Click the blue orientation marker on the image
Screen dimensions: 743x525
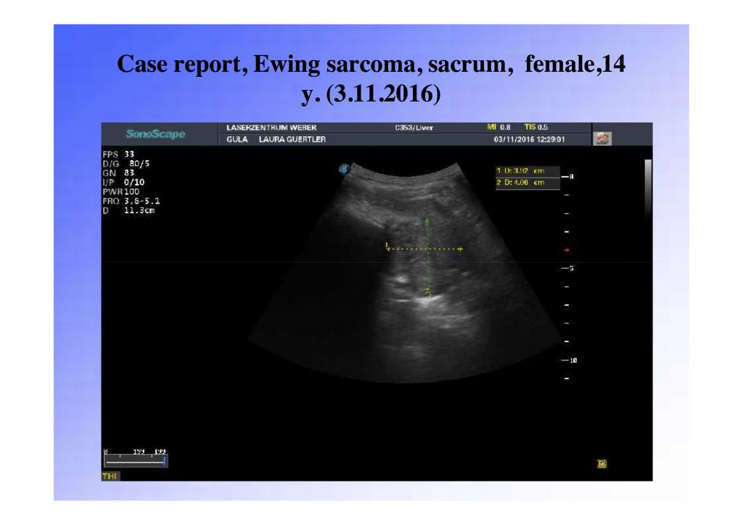point(345,168)
